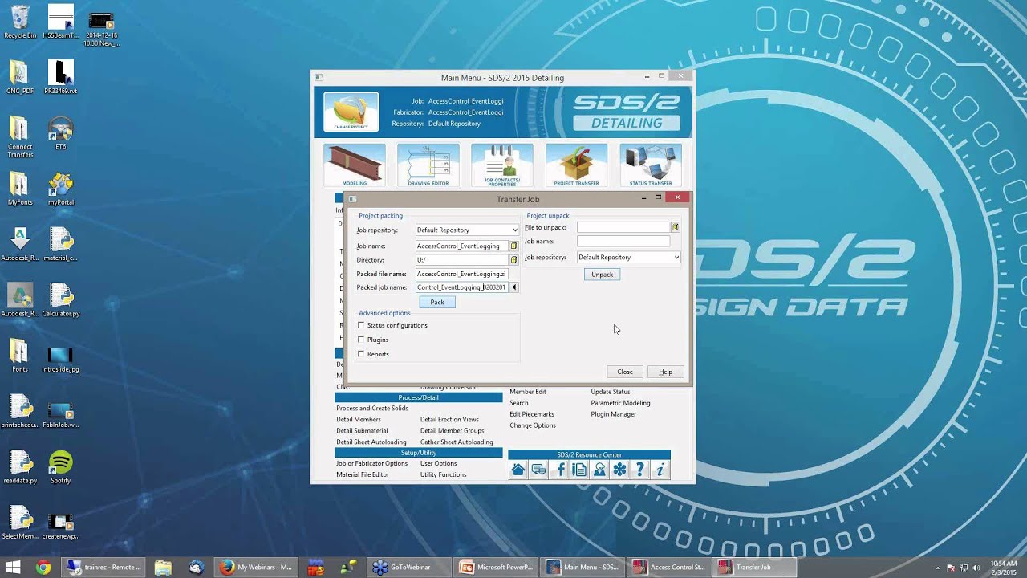Click the Unpack button

pyautogui.click(x=602, y=275)
